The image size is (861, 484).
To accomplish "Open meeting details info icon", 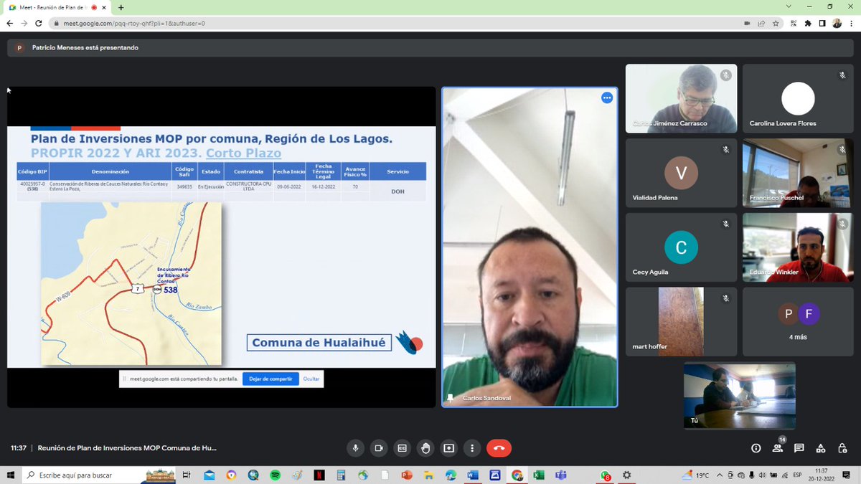I will point(756,448).
